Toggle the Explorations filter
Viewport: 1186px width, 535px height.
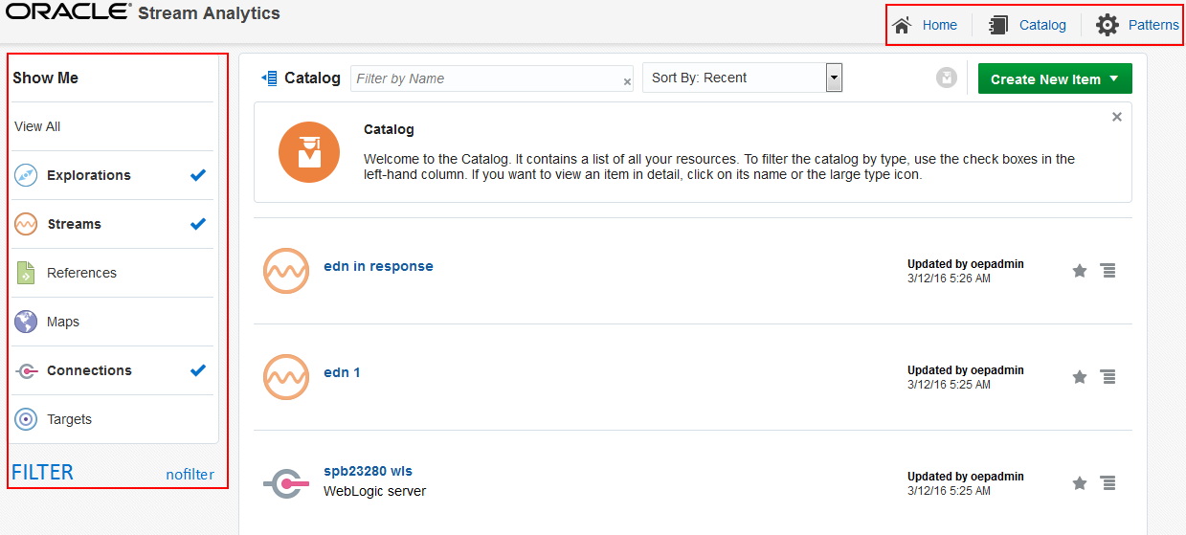pyautogui.click(x=113, y=175)
